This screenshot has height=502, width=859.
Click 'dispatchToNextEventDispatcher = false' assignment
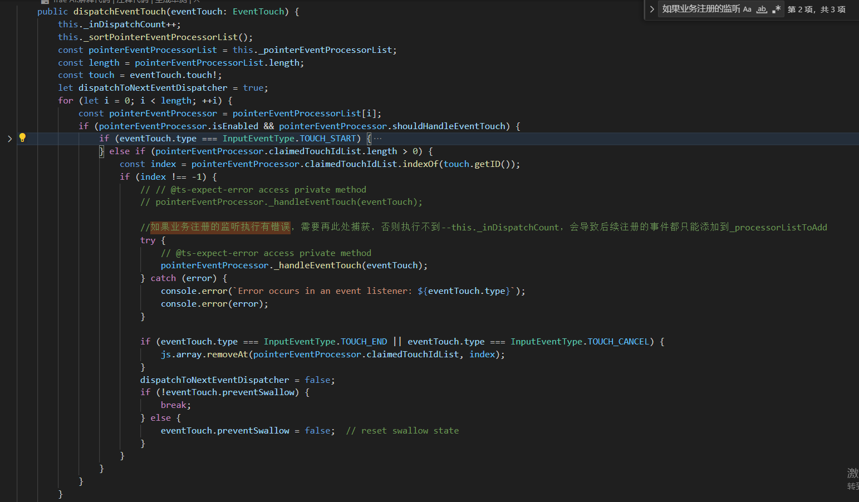pos(238,380)
